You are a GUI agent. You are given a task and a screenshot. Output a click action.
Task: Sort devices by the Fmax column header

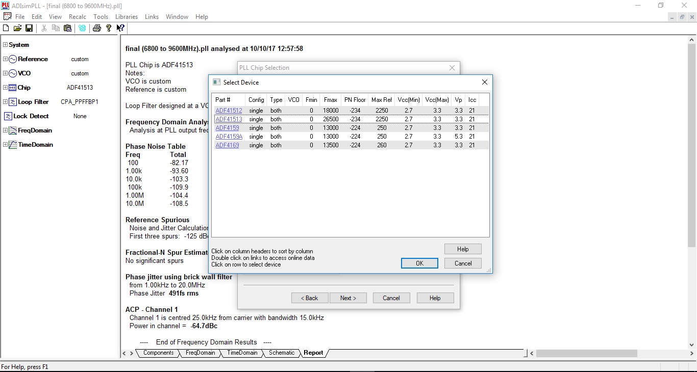[330, 100]
